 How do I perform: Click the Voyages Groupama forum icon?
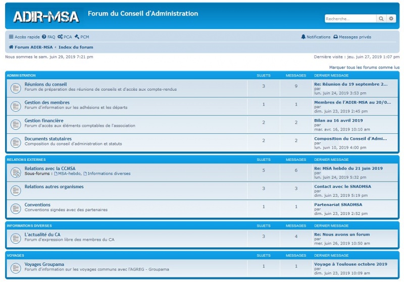pos(16,267)
